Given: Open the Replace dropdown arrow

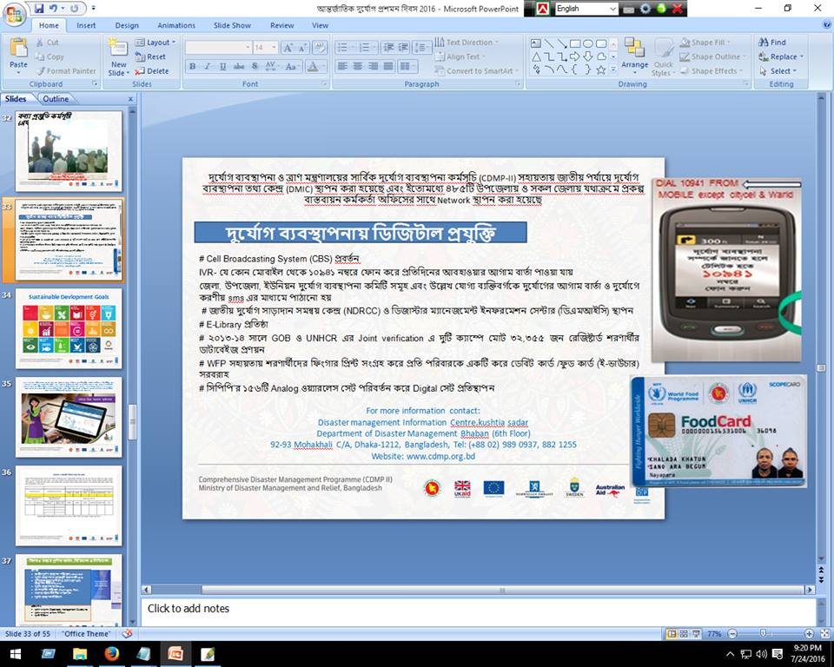Looking at the screenshot, I should coord(801,56).
